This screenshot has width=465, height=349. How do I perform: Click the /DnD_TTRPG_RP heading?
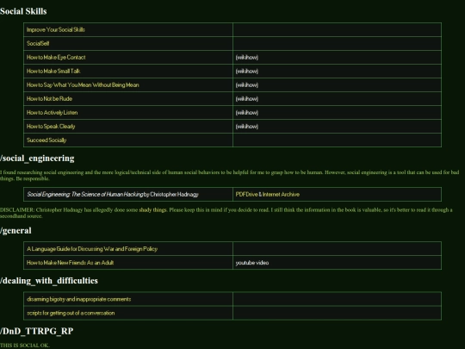(36, 331)
